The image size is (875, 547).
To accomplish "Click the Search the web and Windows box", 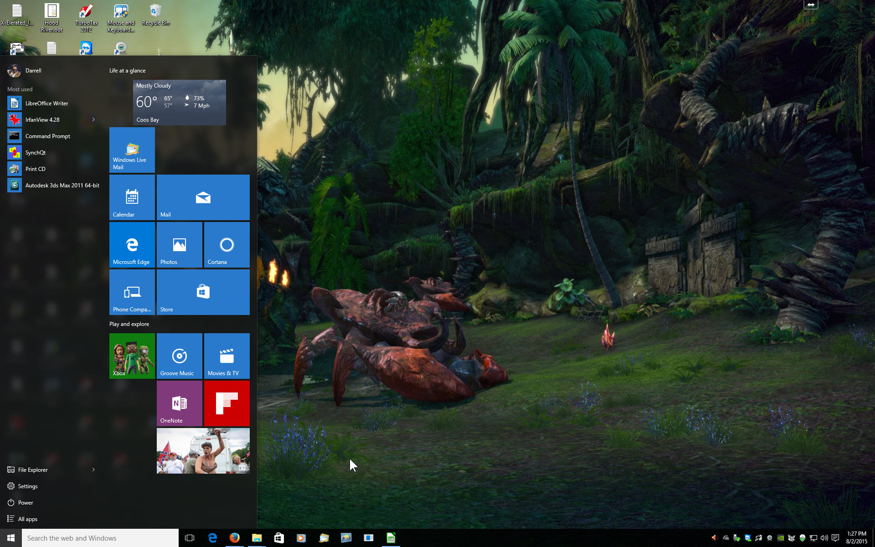I will coord(100,538).
